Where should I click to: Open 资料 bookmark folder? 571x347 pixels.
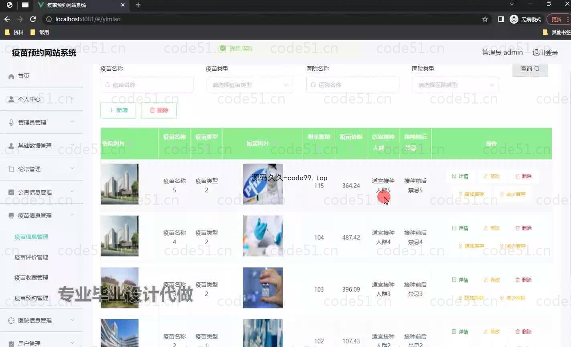[14, 33]
